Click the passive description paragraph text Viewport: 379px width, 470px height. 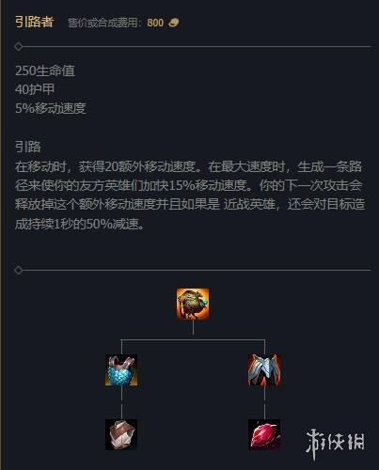pyautogui.click(x=190, y=195)
